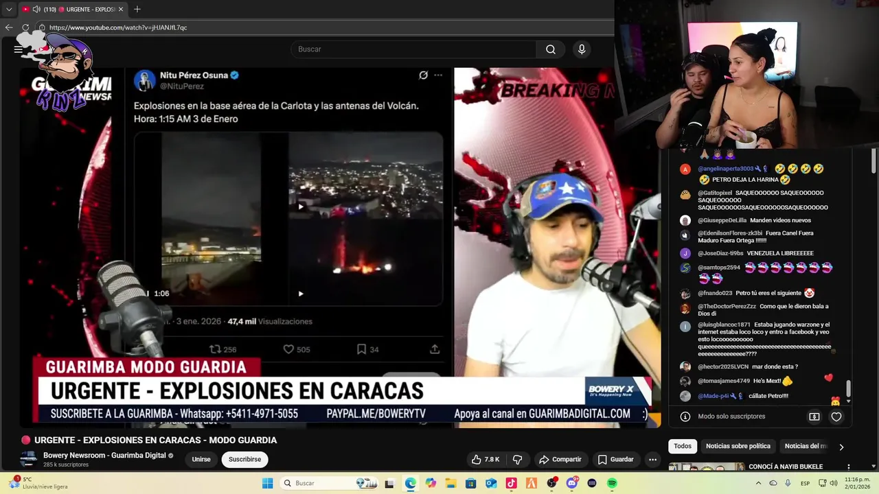Screen dimensions: 879x494
Task: Share the video using Compartir
Action: (560, 460)
